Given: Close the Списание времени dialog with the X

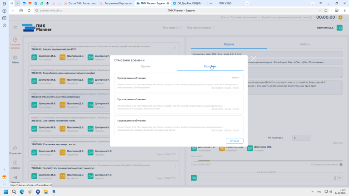Looking at the screenshot, I should (253, 59).
